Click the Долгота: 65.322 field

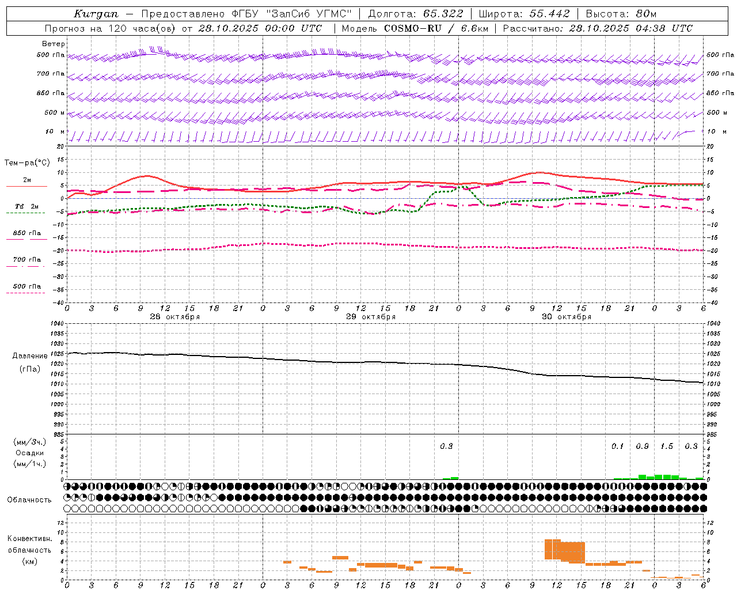tap(416, 14)
